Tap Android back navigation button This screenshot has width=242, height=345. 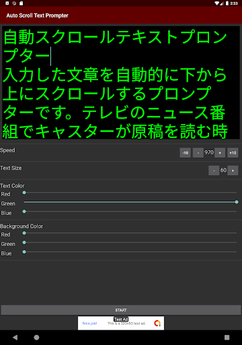tap(15, 338)
